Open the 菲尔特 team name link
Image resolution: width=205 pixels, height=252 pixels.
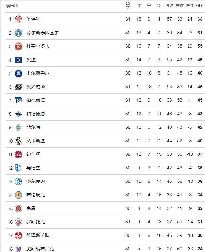click(33, 127)
